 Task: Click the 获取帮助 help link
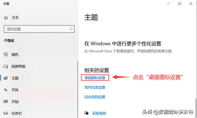[x=99, y=113]
